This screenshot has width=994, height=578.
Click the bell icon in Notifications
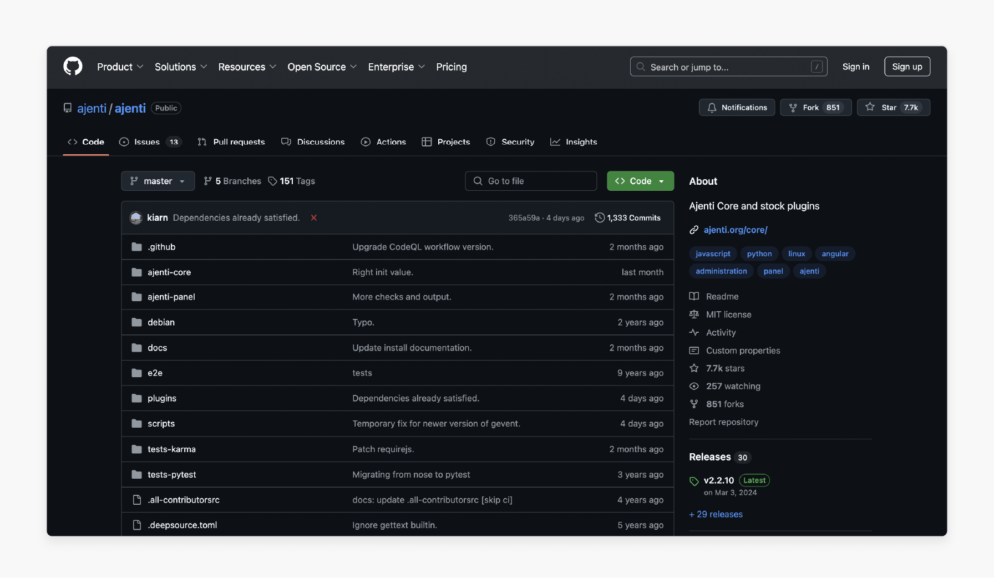coord(712,108)
